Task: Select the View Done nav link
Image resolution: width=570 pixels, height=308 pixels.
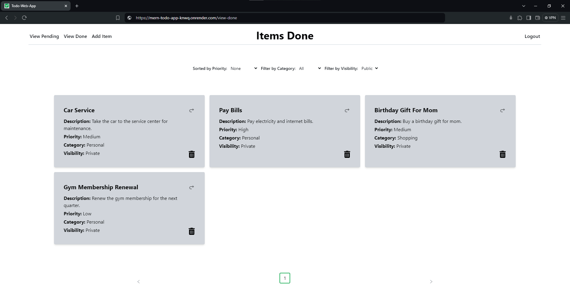Action: tap(75, 36)
